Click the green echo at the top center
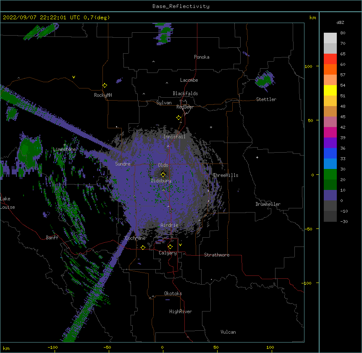Image resolution: width=362 pixels, height=353 pixels. point(164,34)
